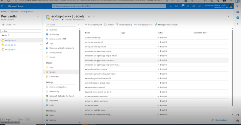Screen dimensions: 241x125
Task: Open the account avatar menu
Action: coord(231,6)
